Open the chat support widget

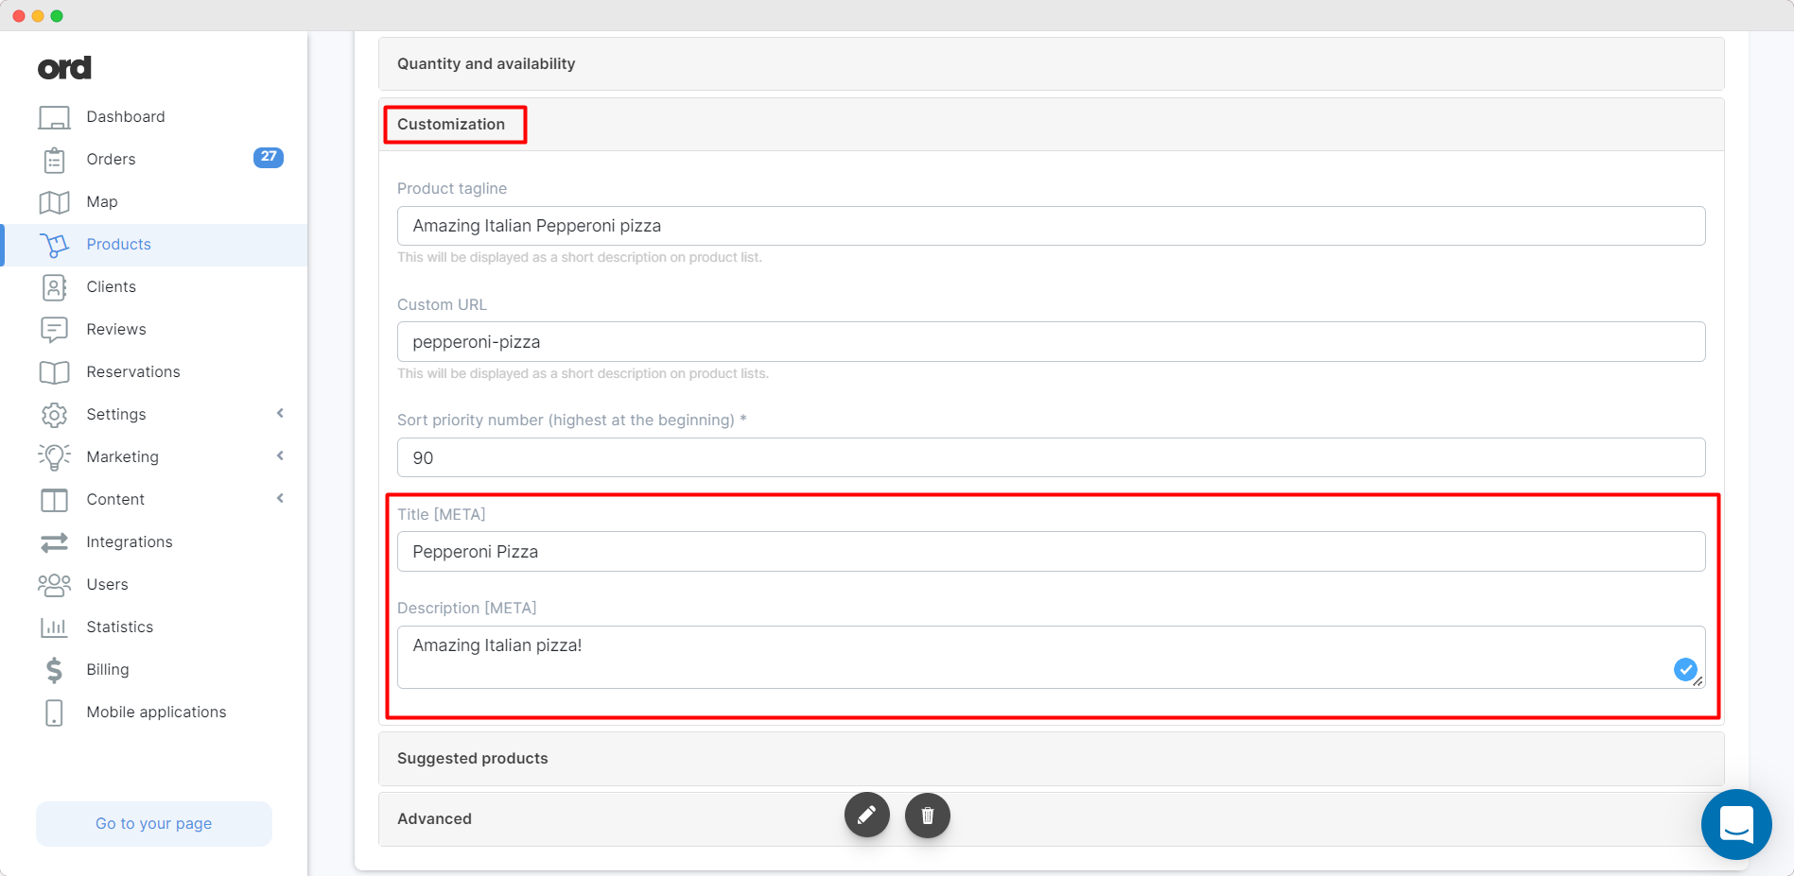click(1736, 824)
